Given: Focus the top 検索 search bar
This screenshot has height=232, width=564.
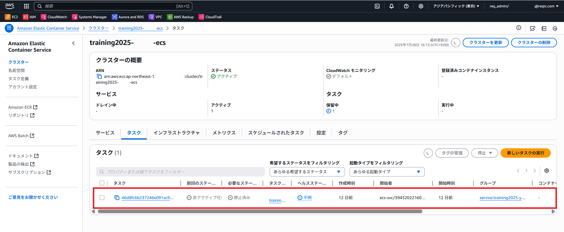Looking at the screenshot, I should [x=113, y=6].
